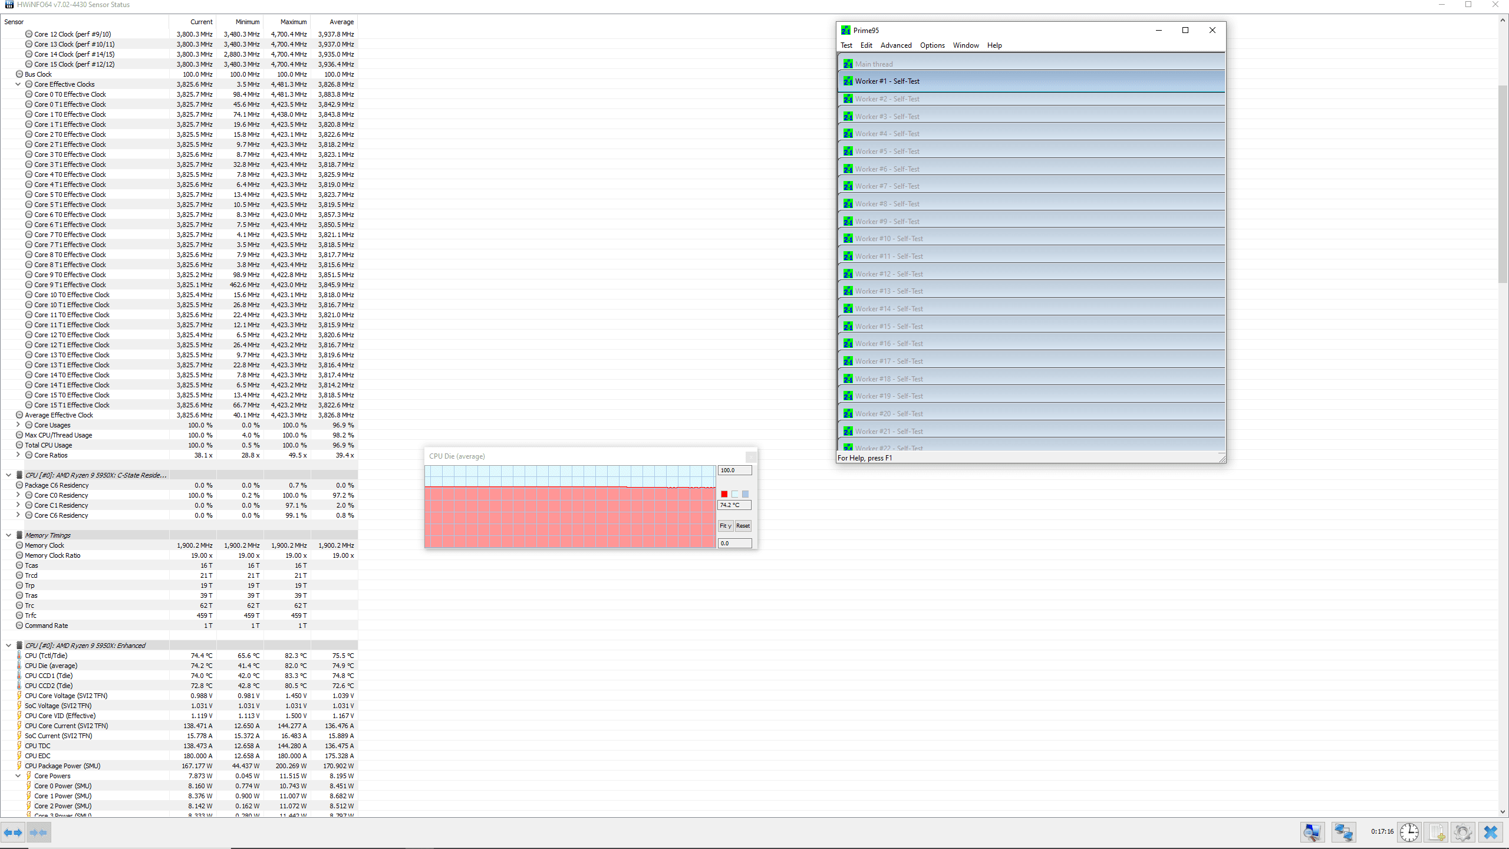Select the Max CPU/Thread Usage row
This screenshot has width=1509, height=849.
(179, 435)
